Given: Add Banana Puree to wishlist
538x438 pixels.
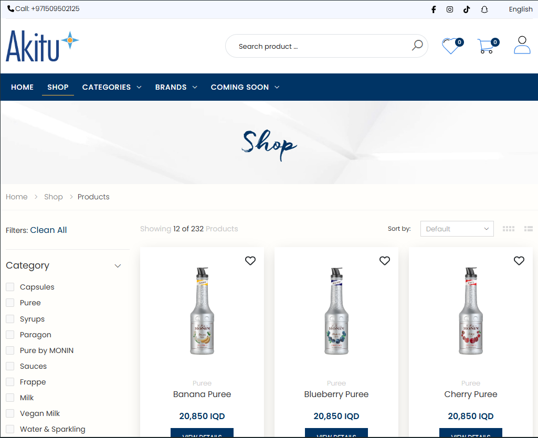Looking at the screenshot, I should point(250,261).
